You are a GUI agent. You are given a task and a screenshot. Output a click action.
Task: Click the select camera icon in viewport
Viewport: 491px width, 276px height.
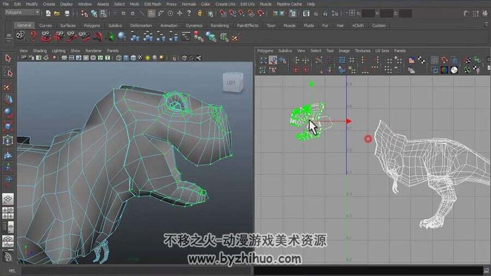pos(24,58)
